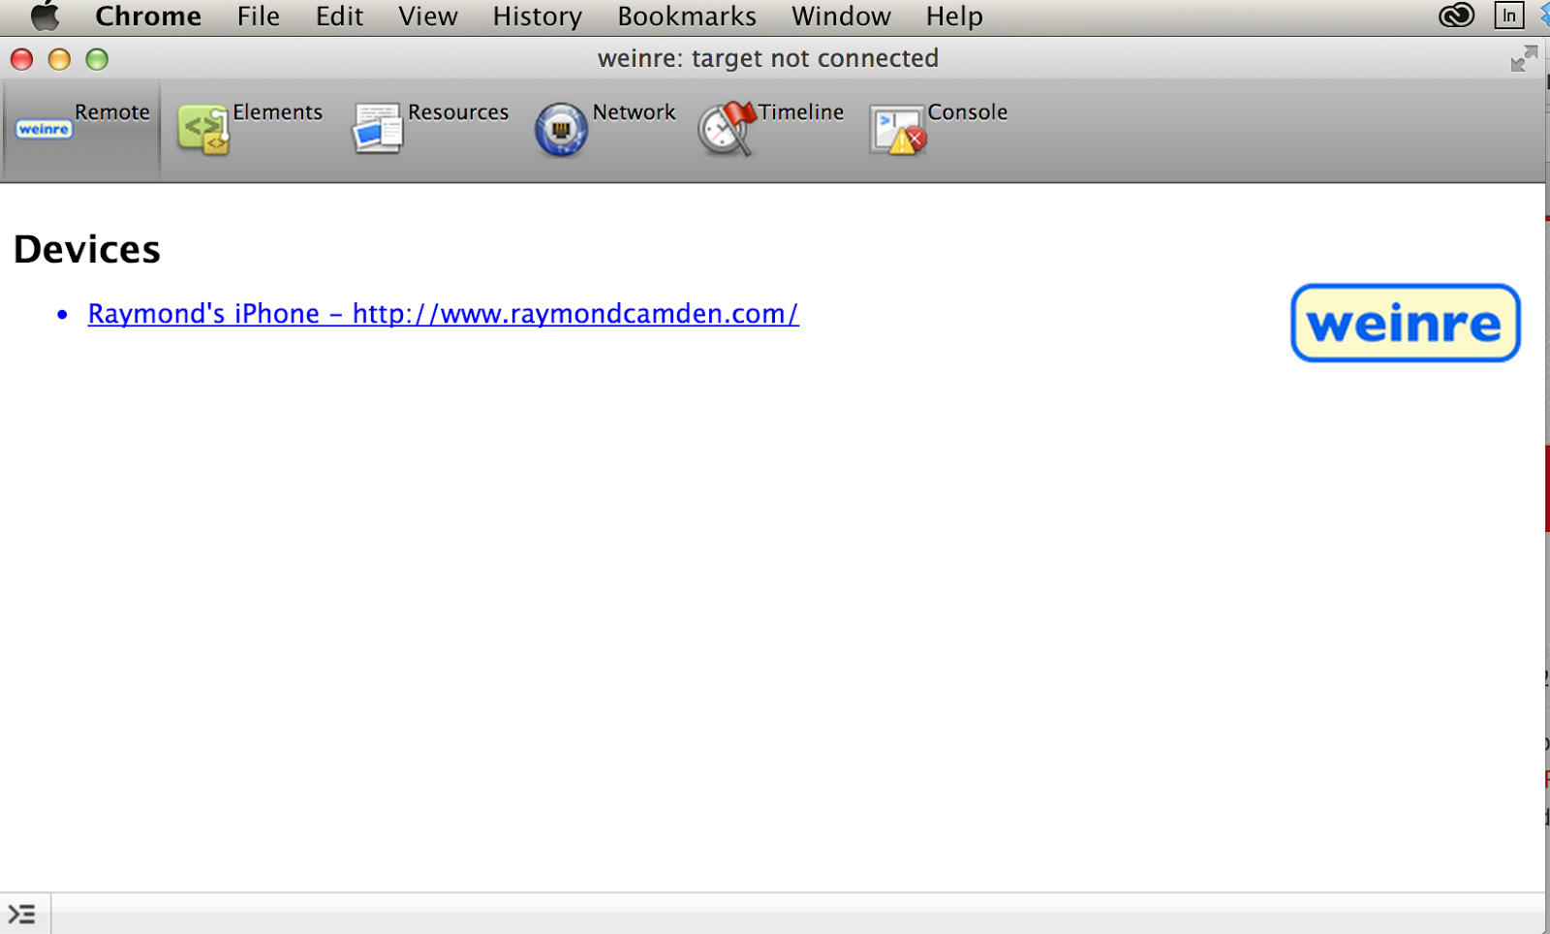Open the Creative Cloud menu bar icon
This screenshot has height=934, width=1550.
(x=1456, y=16)
